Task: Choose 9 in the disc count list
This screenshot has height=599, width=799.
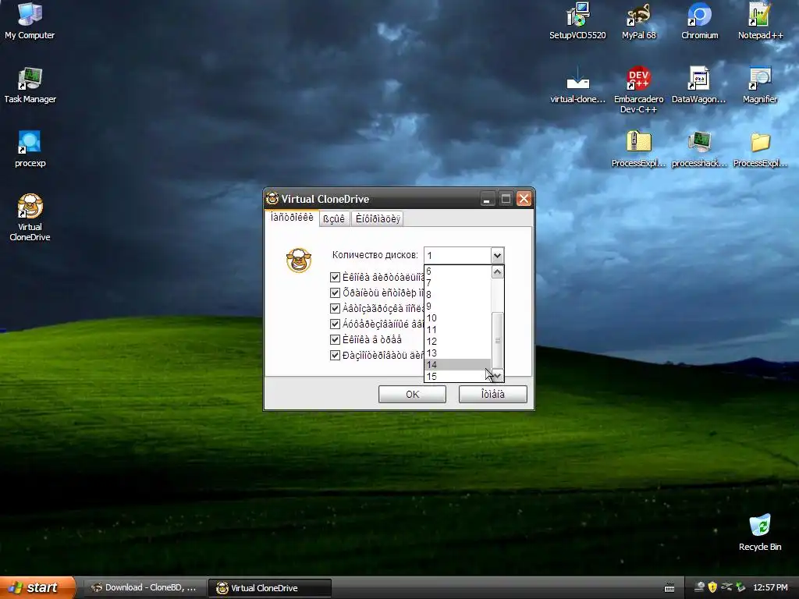Action: tap(458, 306)
